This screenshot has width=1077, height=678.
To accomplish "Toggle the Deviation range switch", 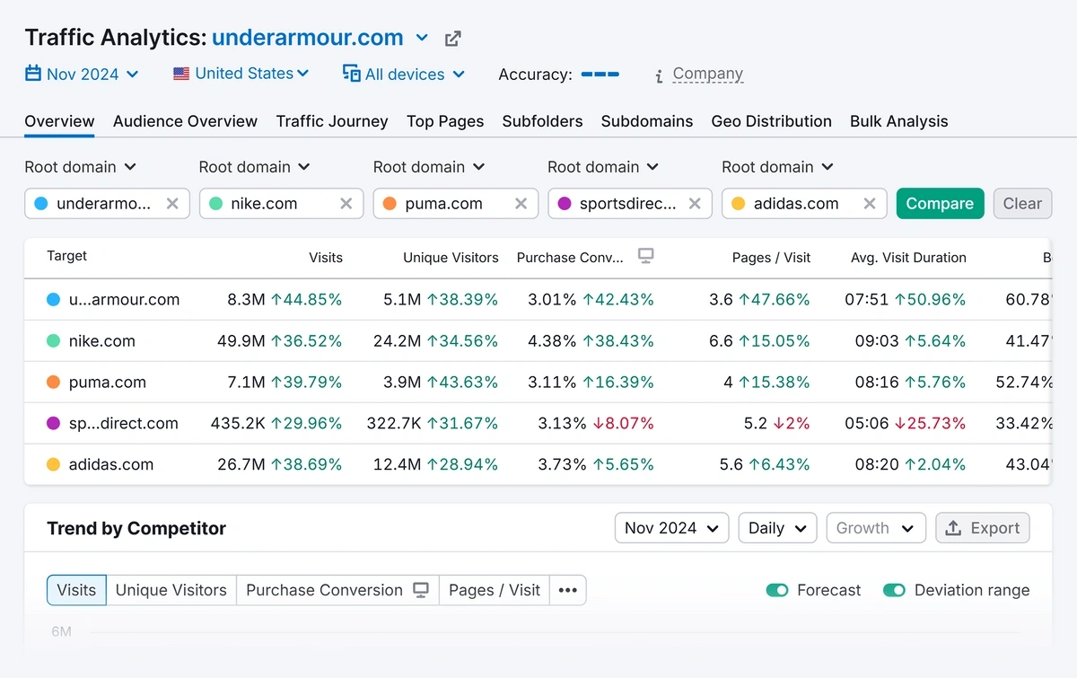I will [894, 590].
